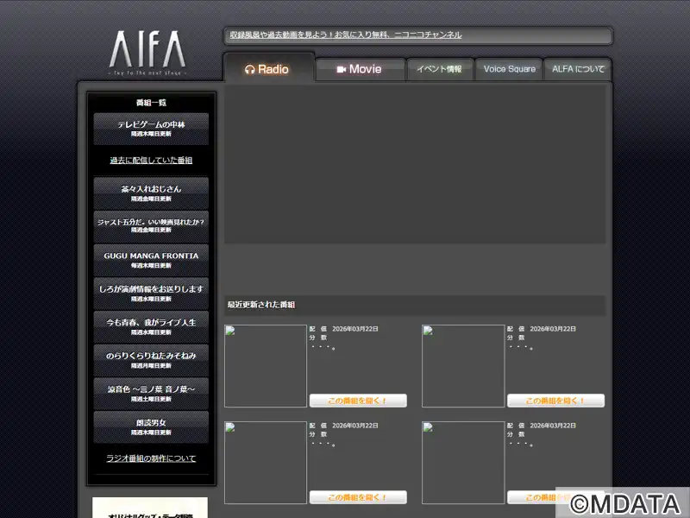Image resolution: width=690 pixels, height=518 pixels.
Task: Click the ALFA logo
Action: point(147,54)
